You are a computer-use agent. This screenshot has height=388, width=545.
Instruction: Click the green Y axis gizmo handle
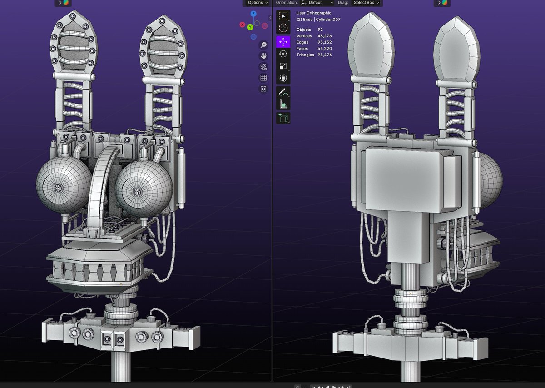250,27
